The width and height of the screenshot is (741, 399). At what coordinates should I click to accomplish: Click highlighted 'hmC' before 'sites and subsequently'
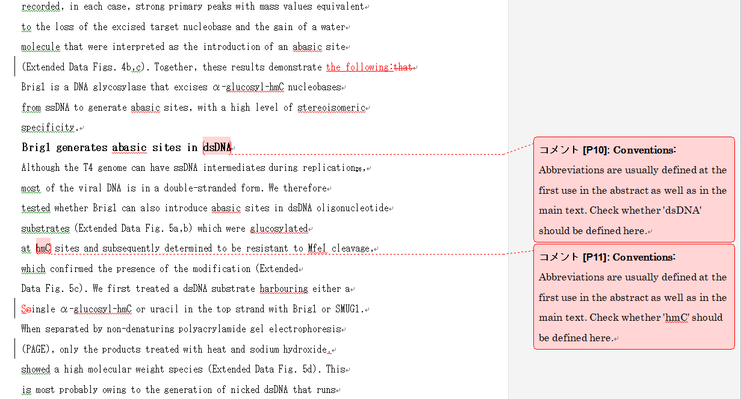[x=43, y=248]
